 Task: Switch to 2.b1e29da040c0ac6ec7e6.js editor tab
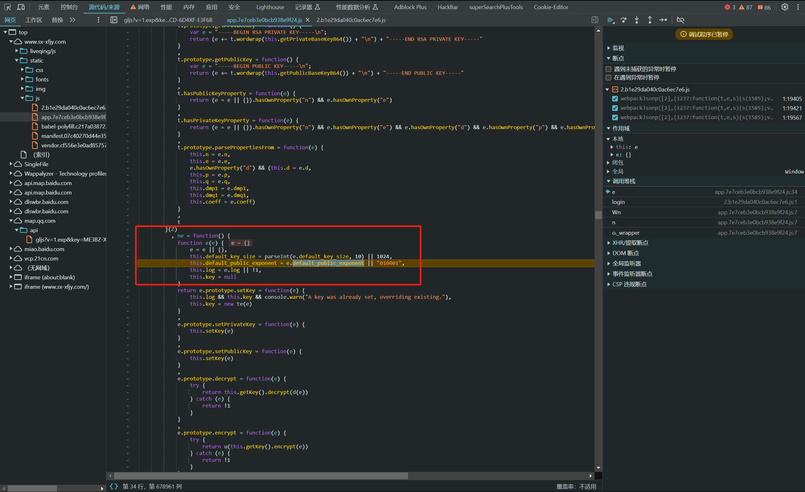[x=351, y=20]
